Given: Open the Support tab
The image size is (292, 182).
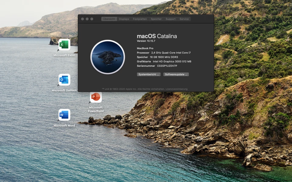Looking at the screenshot, I should [171, 19].
